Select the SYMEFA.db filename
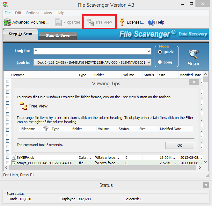Screen dimensions: 212x206 pos(26,158)
